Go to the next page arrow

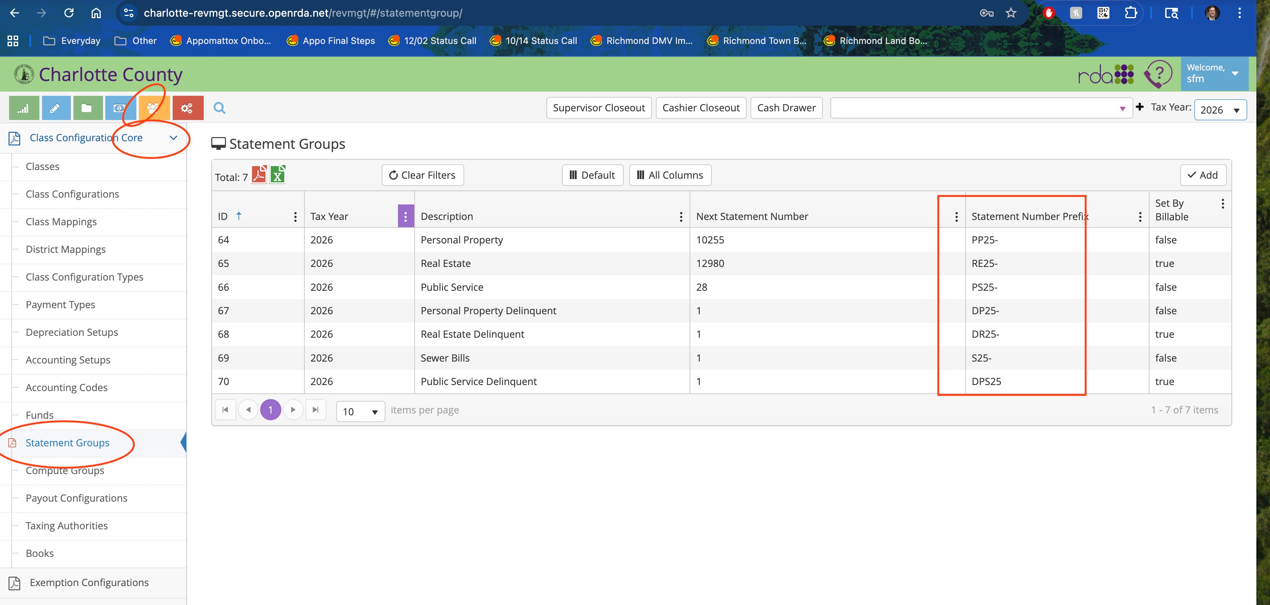point(293,410)
